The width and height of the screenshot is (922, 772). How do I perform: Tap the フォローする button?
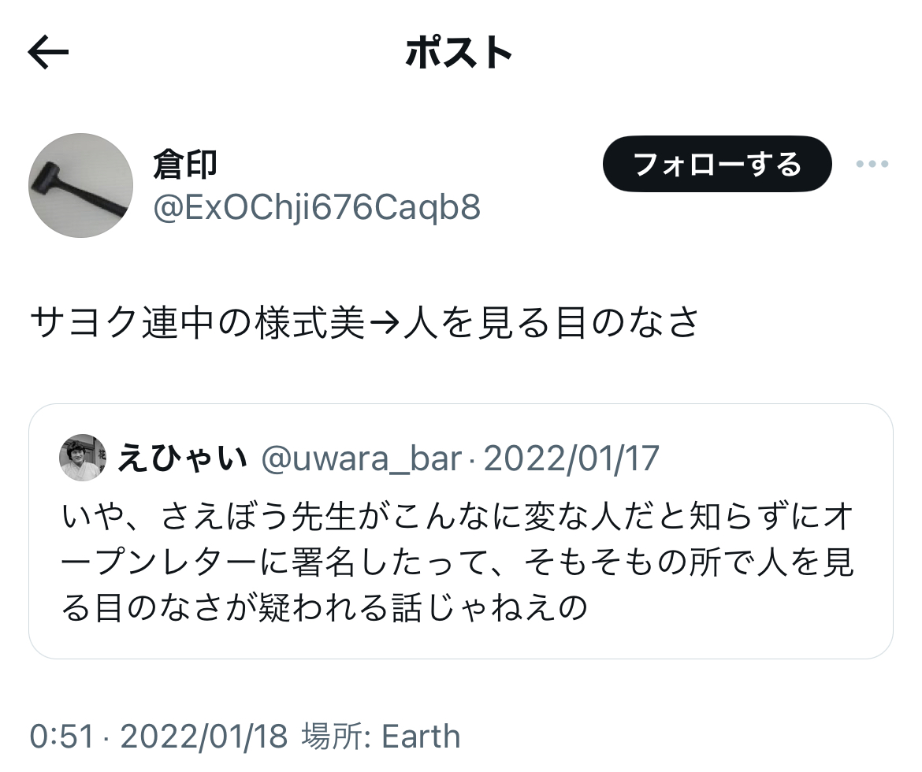tap(717, 164)
